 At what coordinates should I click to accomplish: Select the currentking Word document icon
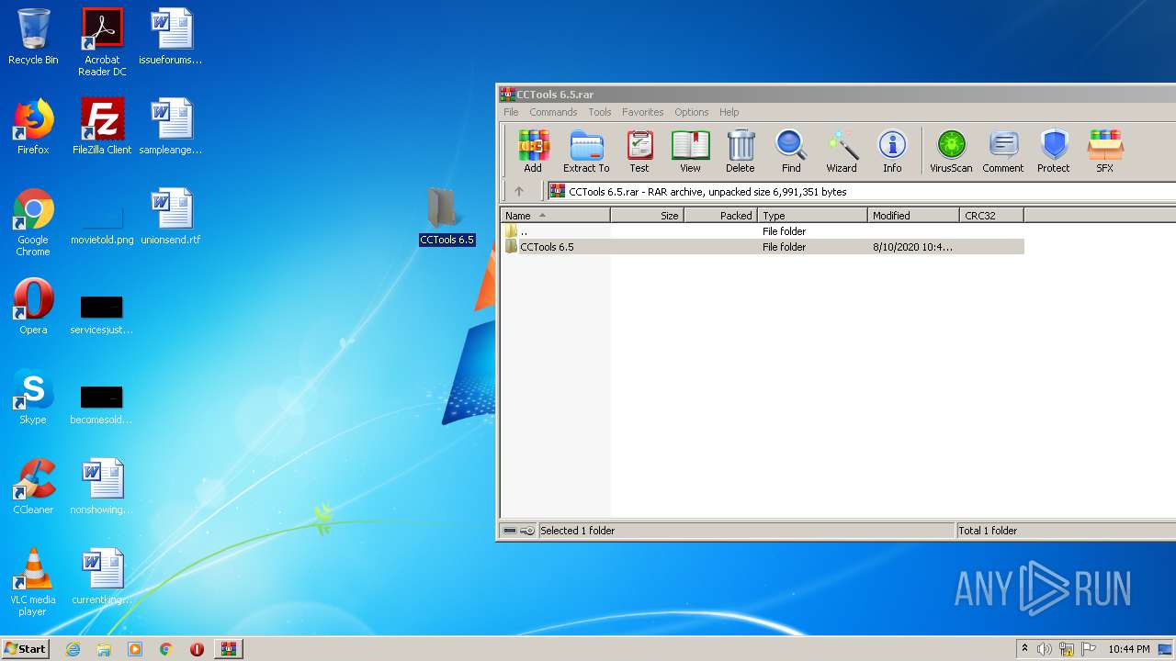pos(102,577)
